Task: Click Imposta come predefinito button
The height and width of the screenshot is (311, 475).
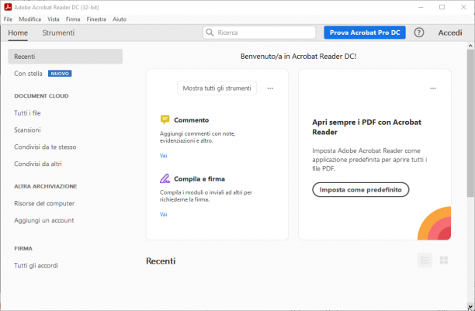Action: (360, 189)
